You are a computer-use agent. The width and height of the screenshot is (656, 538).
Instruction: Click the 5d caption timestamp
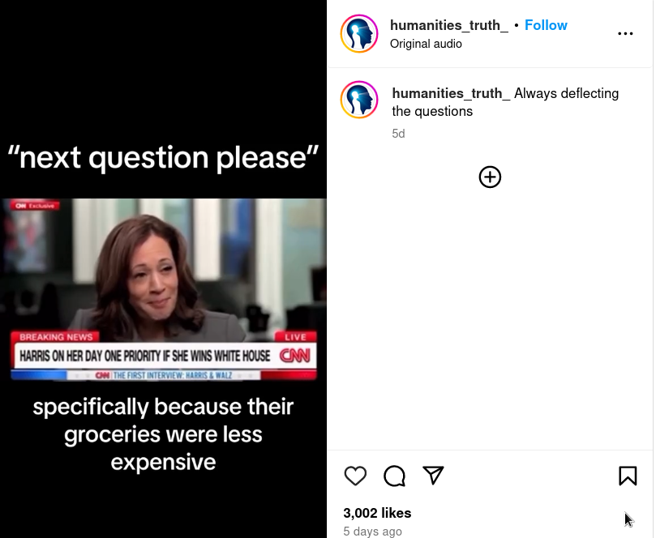(398, 134)
